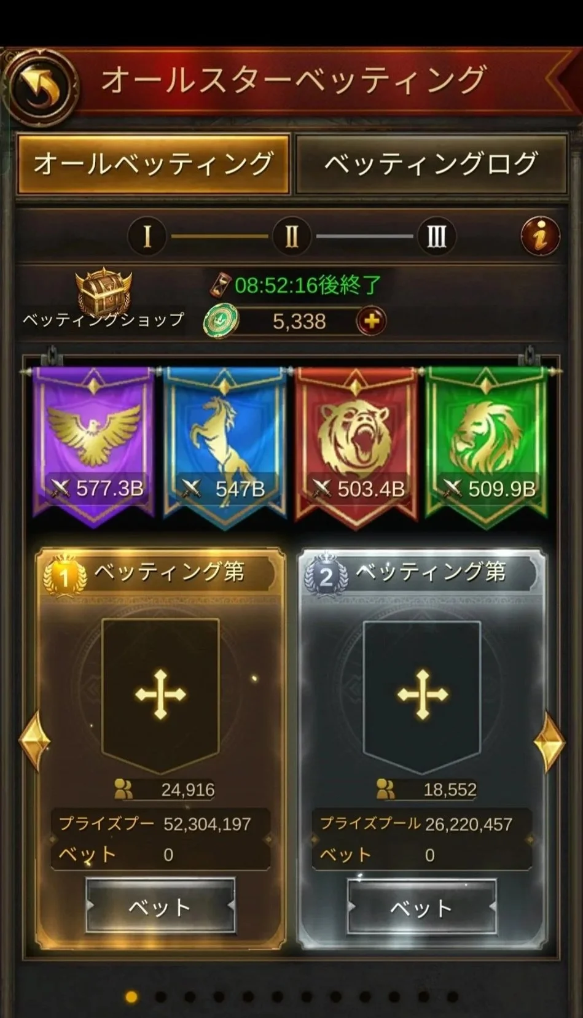The width and height of the screenshot is (583, 1018).
Task: Tap ベット button on first place card
Action: coord(160,907)
